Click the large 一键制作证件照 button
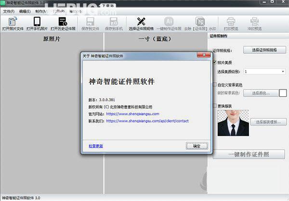The height and width of the screenshot is (201, 289). point(249,154)
